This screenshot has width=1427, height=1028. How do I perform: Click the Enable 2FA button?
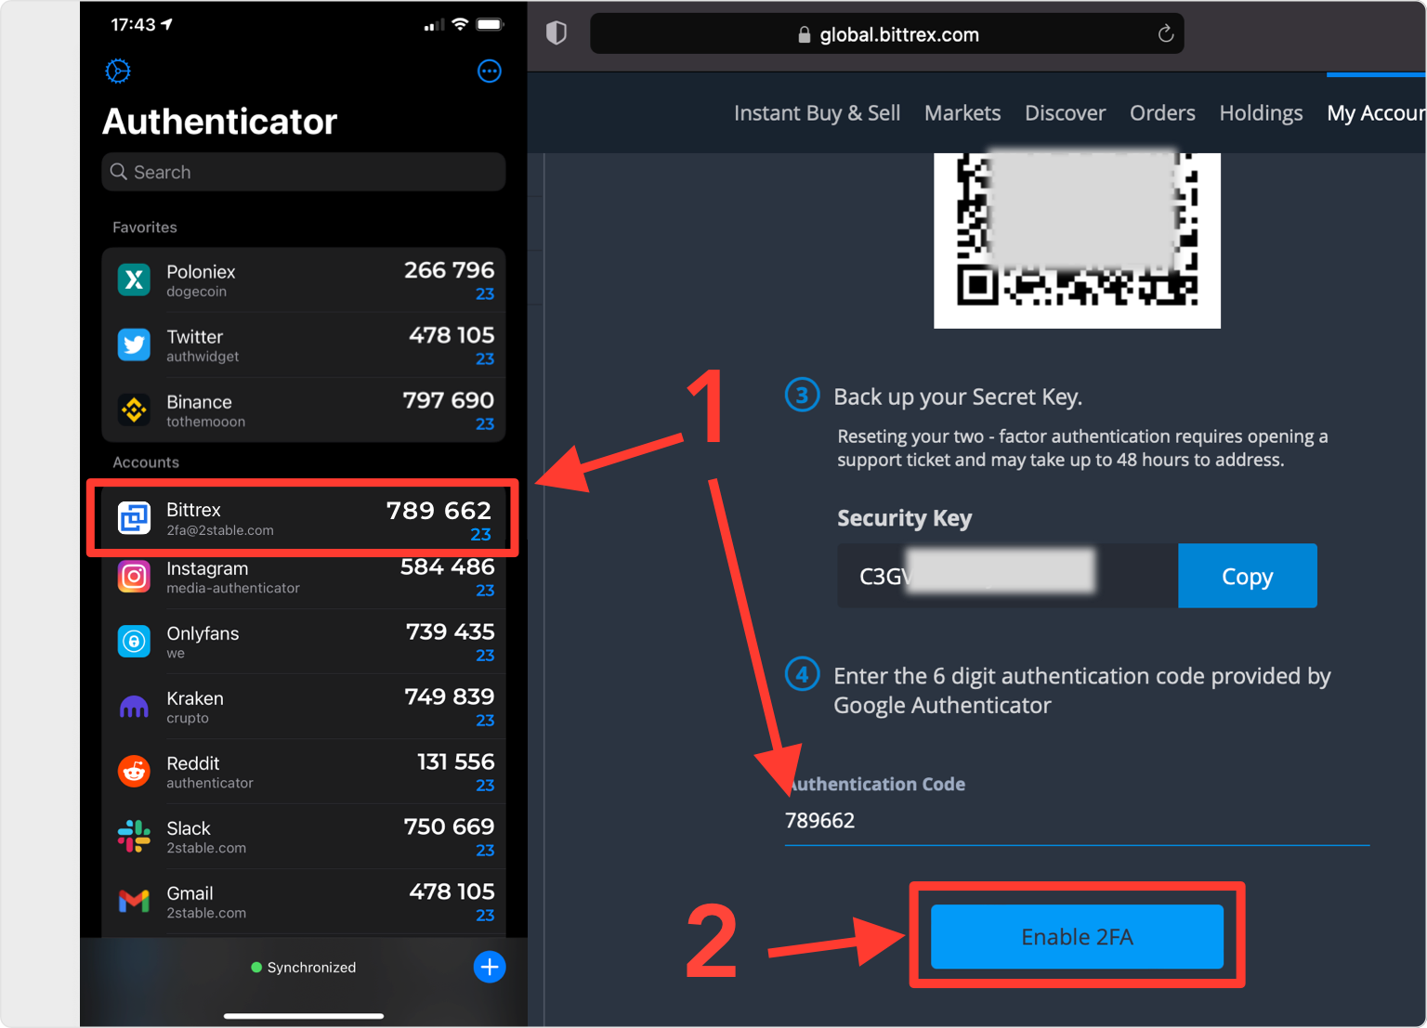[x=1077, y=936]
